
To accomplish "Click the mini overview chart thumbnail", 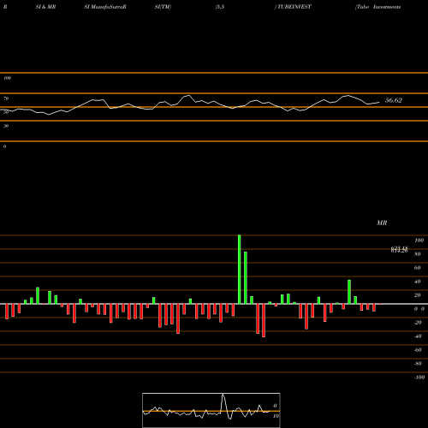I will coord(211,410).
